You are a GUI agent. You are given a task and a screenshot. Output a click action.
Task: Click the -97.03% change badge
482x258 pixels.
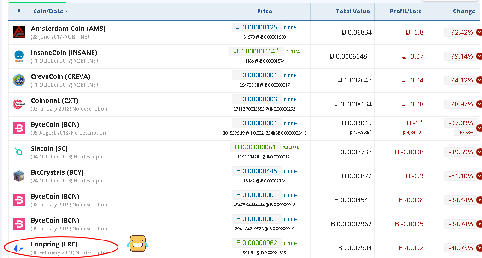coord(460,123)
